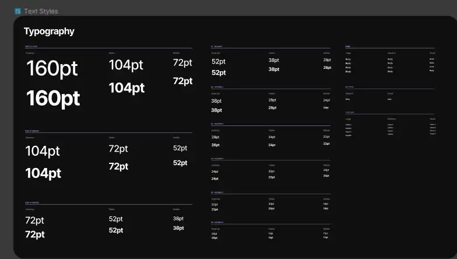Click first Caption sample in Large column
This screenshot has width=457, height=259.
point(349,125)
